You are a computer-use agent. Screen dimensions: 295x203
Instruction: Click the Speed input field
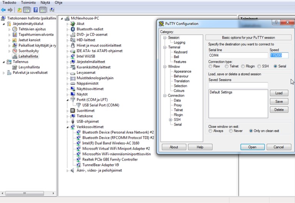pos(279,55)
